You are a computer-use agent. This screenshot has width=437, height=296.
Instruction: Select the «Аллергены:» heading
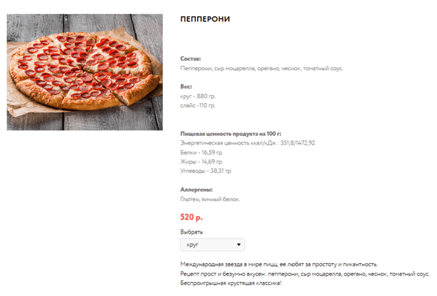[x=196, y=189]
